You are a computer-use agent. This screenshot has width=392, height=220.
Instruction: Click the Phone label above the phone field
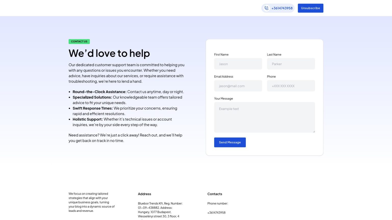pos(271,77)
